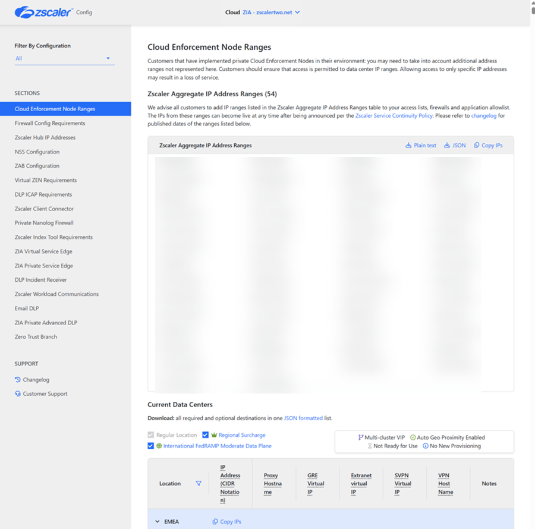The width and height of the screenshot is (535, 529).
Task: Open the Changelog support link
Action: click(36, 380)
